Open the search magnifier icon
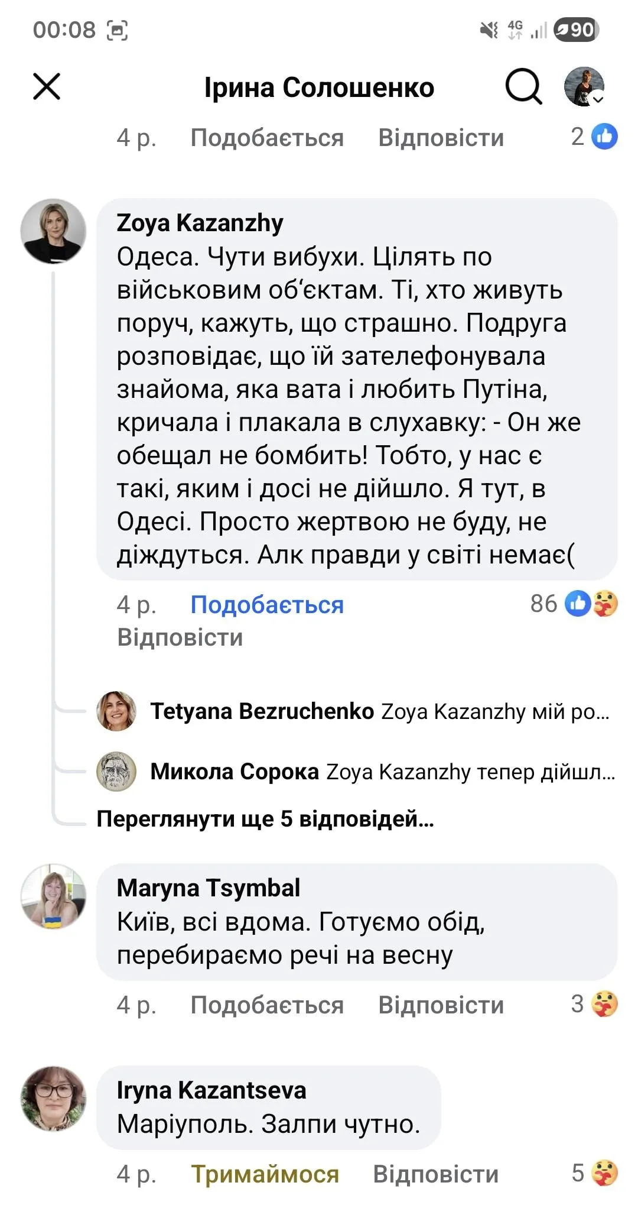The image size is (638, 1218). (523, 87)
